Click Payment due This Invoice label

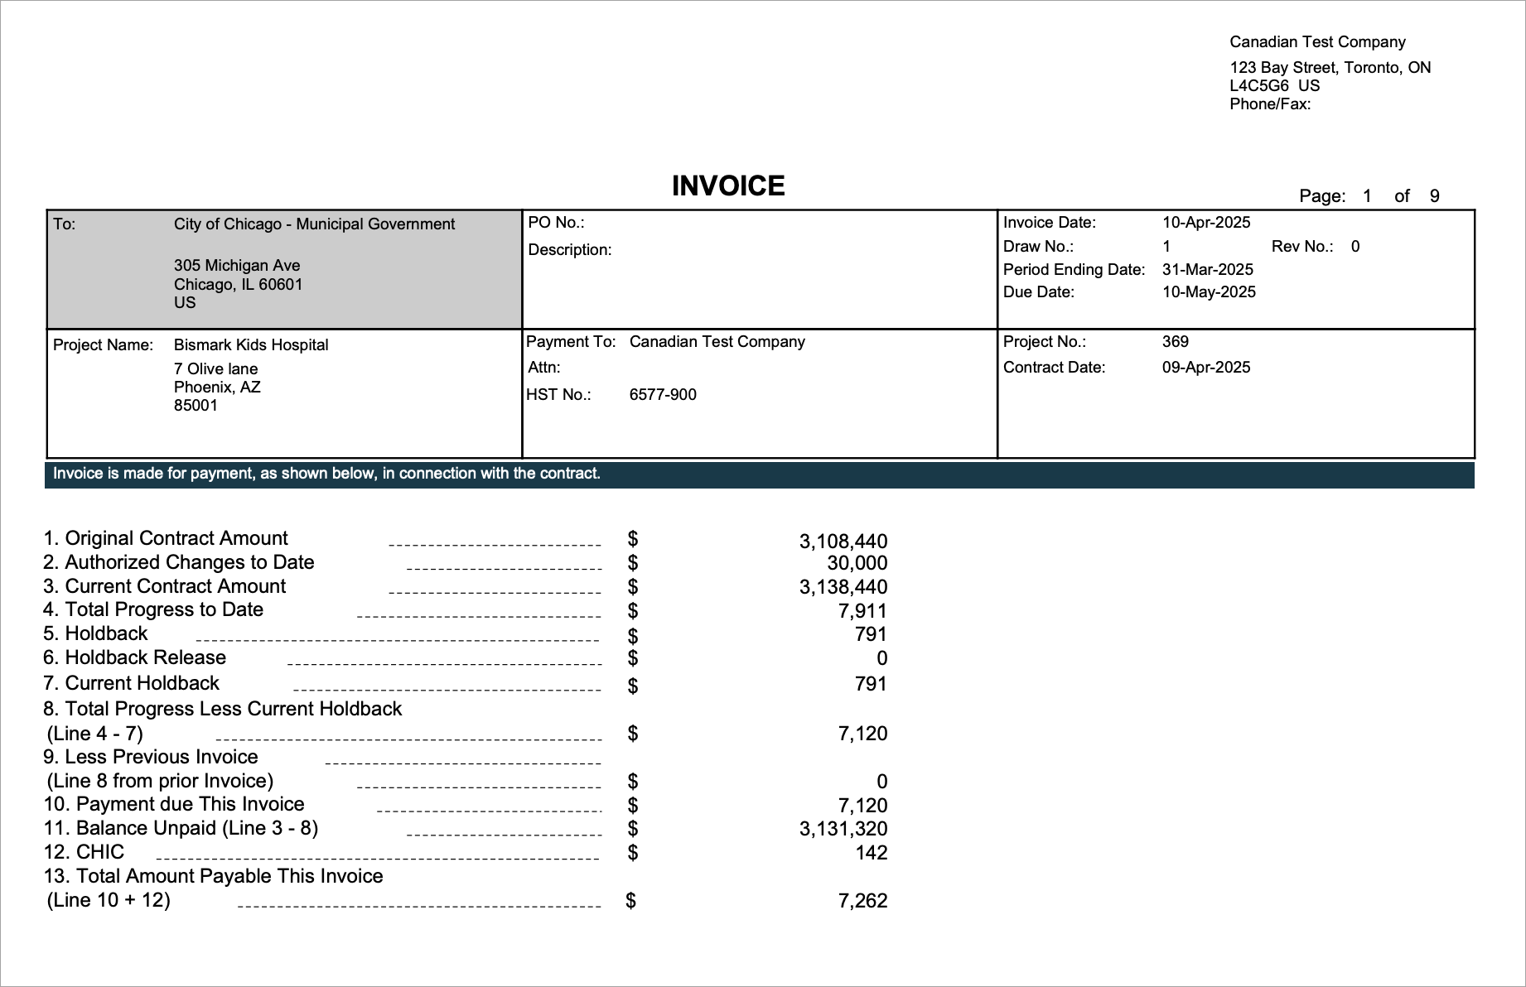pos(174,805)
